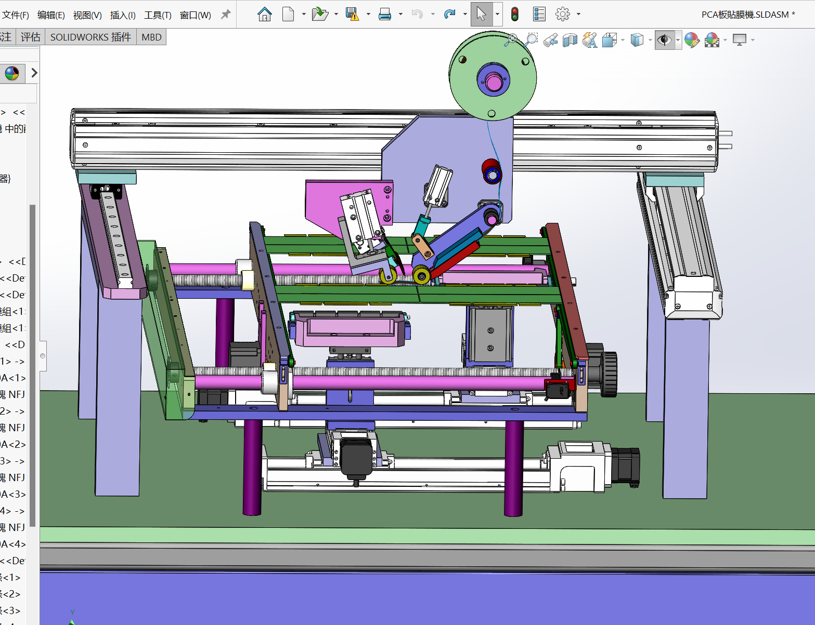Open the 插入(I) menu

click(x=123, y=15)
